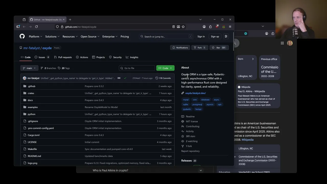Screen dimensions: 327x184
Task: Click the commit status check mark
Action: 125,78
